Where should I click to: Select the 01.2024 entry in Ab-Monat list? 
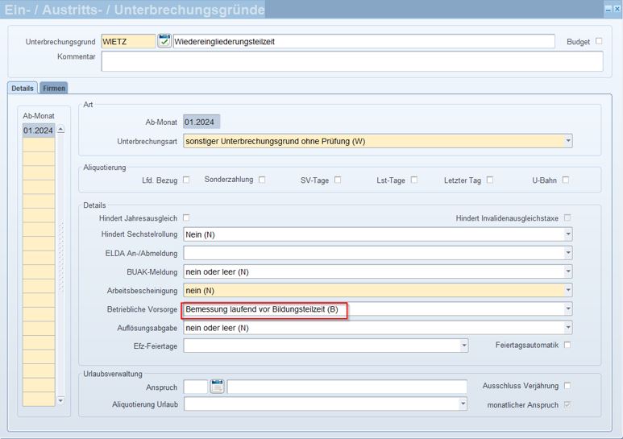pos(38,130)
